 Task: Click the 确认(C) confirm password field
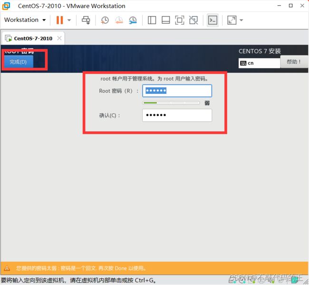coord(177,115)
